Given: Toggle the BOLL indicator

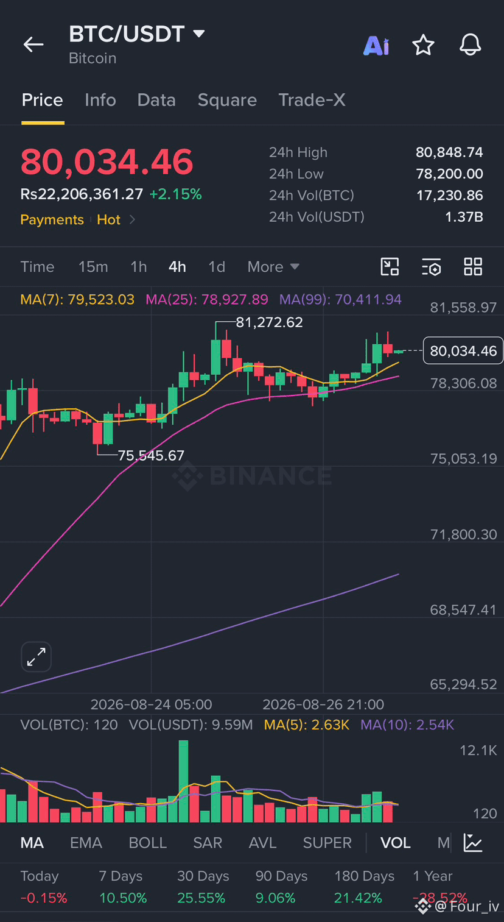Looking at the screenshot, I should [x=147, y=843].
